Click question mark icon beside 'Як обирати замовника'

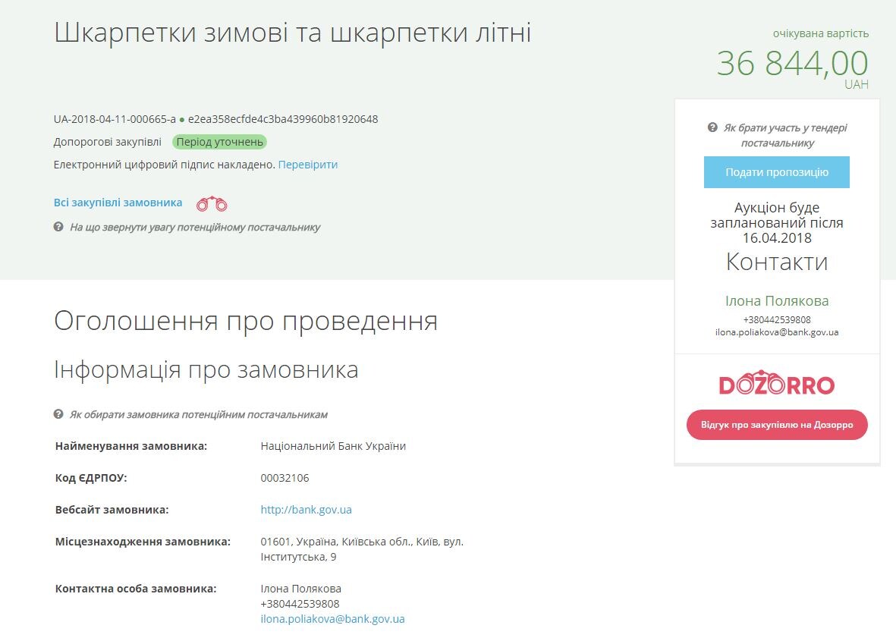tap(58, 414)
